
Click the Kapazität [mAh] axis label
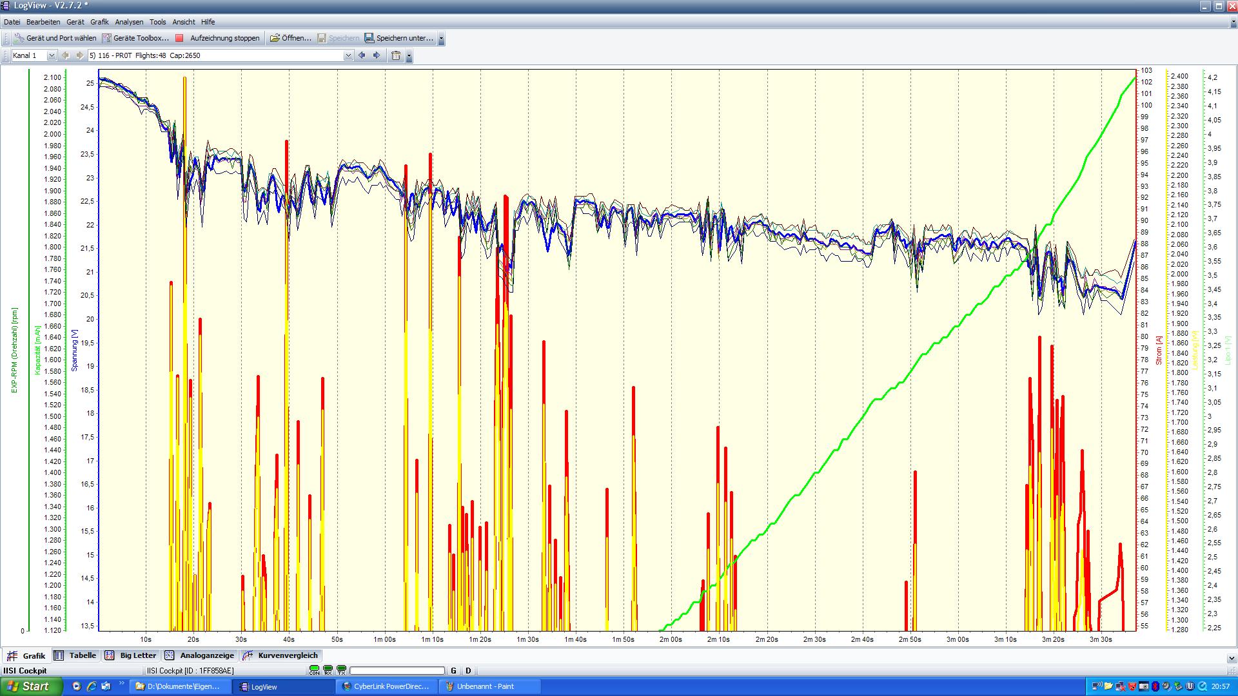tap(38, 349)
